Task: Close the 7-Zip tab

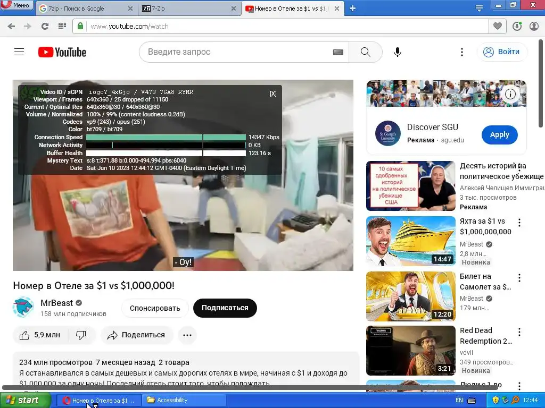Action: (x=234, y=8)
